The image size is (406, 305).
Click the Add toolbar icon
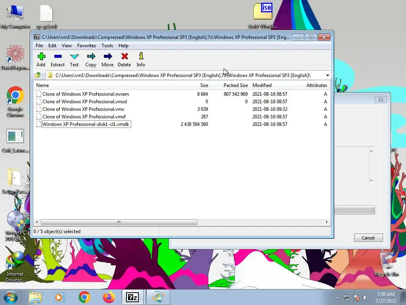click(x=41, y=60)
